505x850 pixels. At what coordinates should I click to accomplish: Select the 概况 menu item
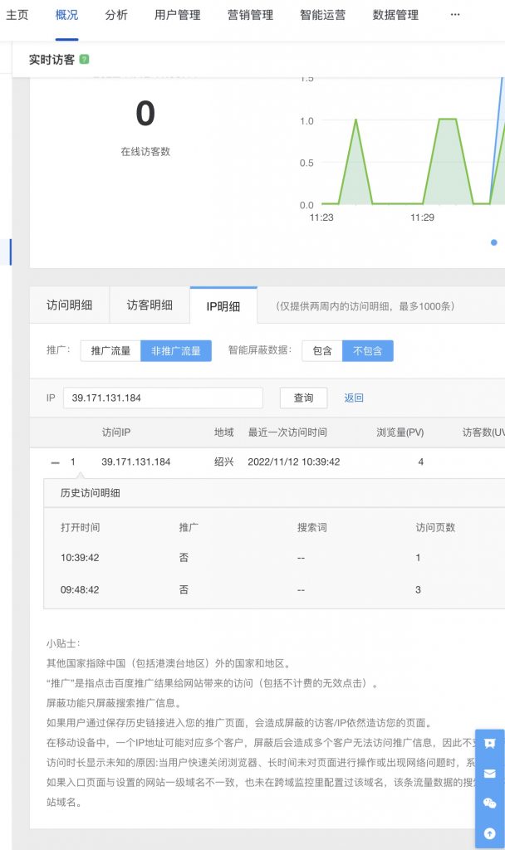[66, 15]
